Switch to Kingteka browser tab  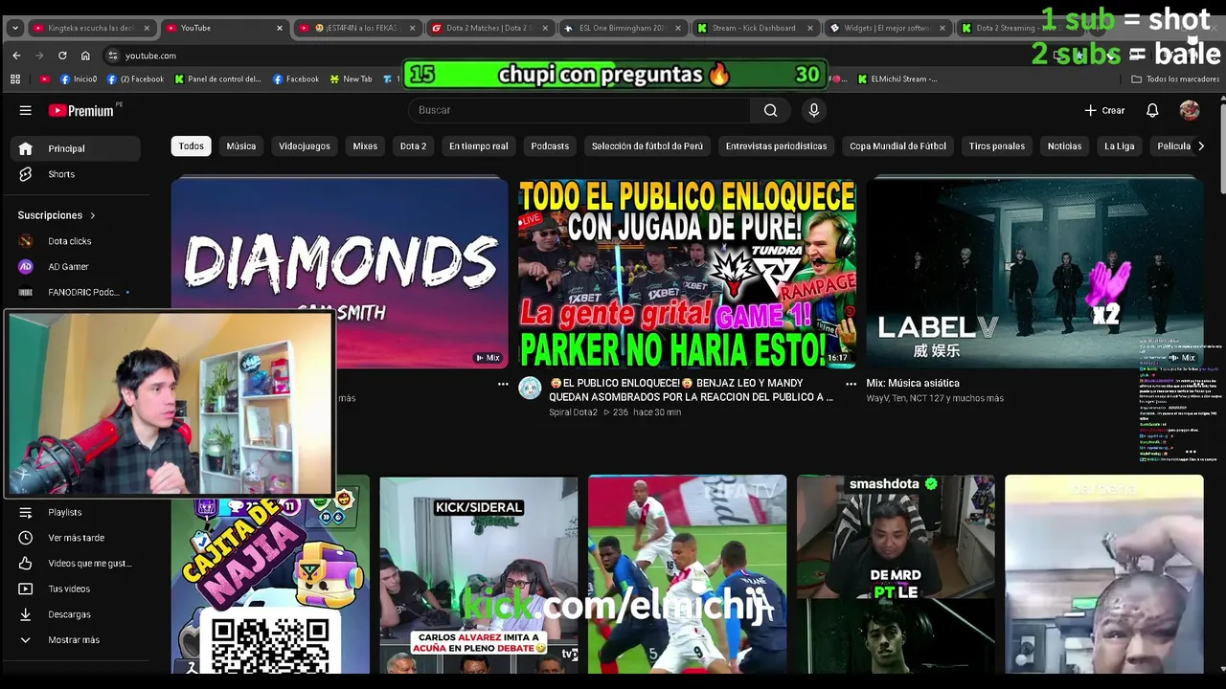pyautogui.click(x=90, y=28)
